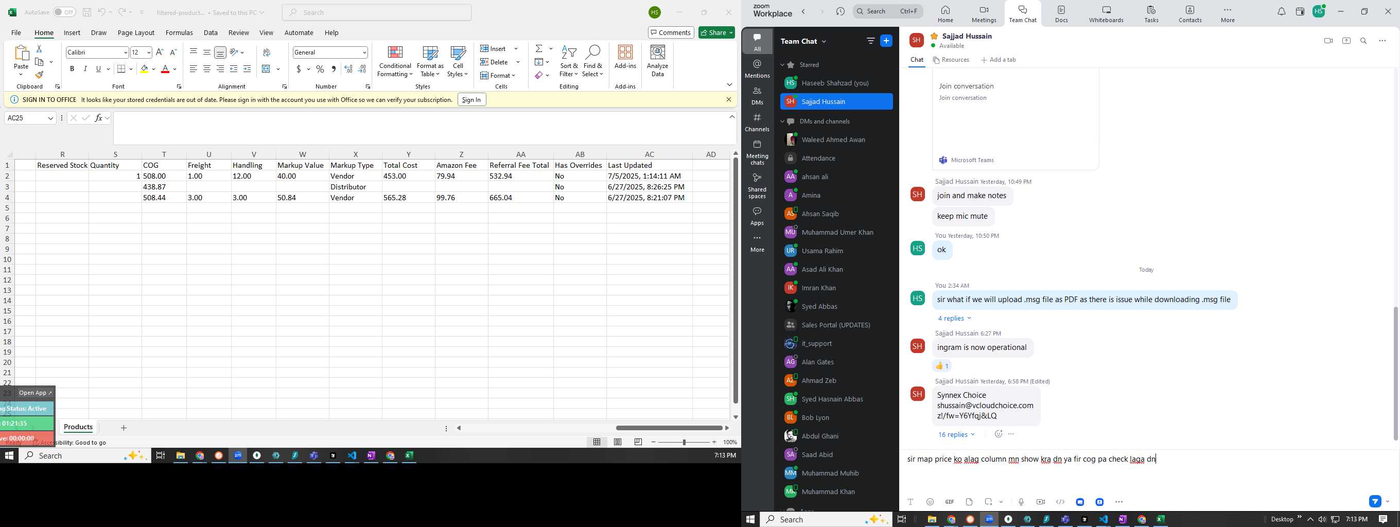Toggle AutoSave switch in Excel
1400x527 pixels.
click(64, 12)
